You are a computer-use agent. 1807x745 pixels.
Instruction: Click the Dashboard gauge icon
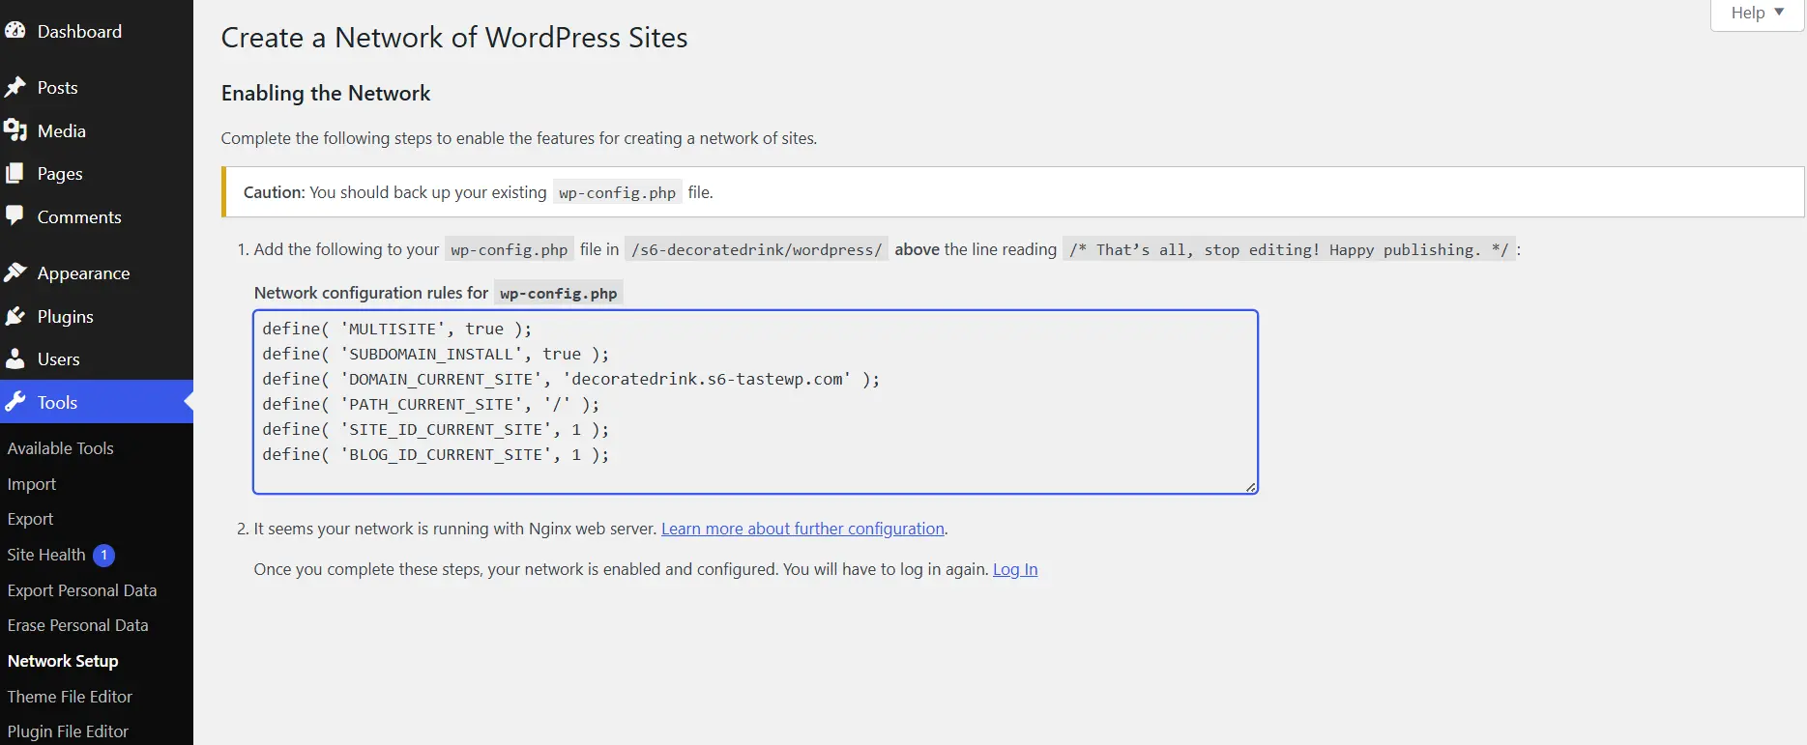tap(15, 31)
